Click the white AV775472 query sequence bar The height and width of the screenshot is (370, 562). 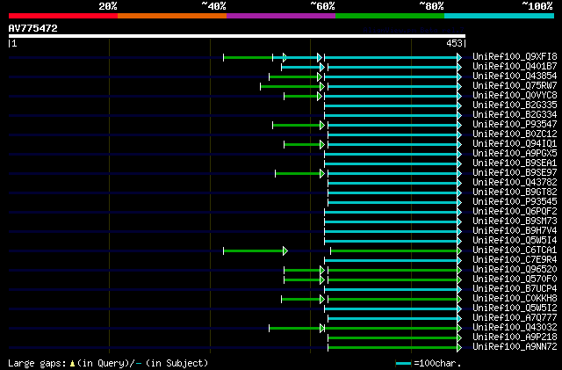click(x=237, y=36)
